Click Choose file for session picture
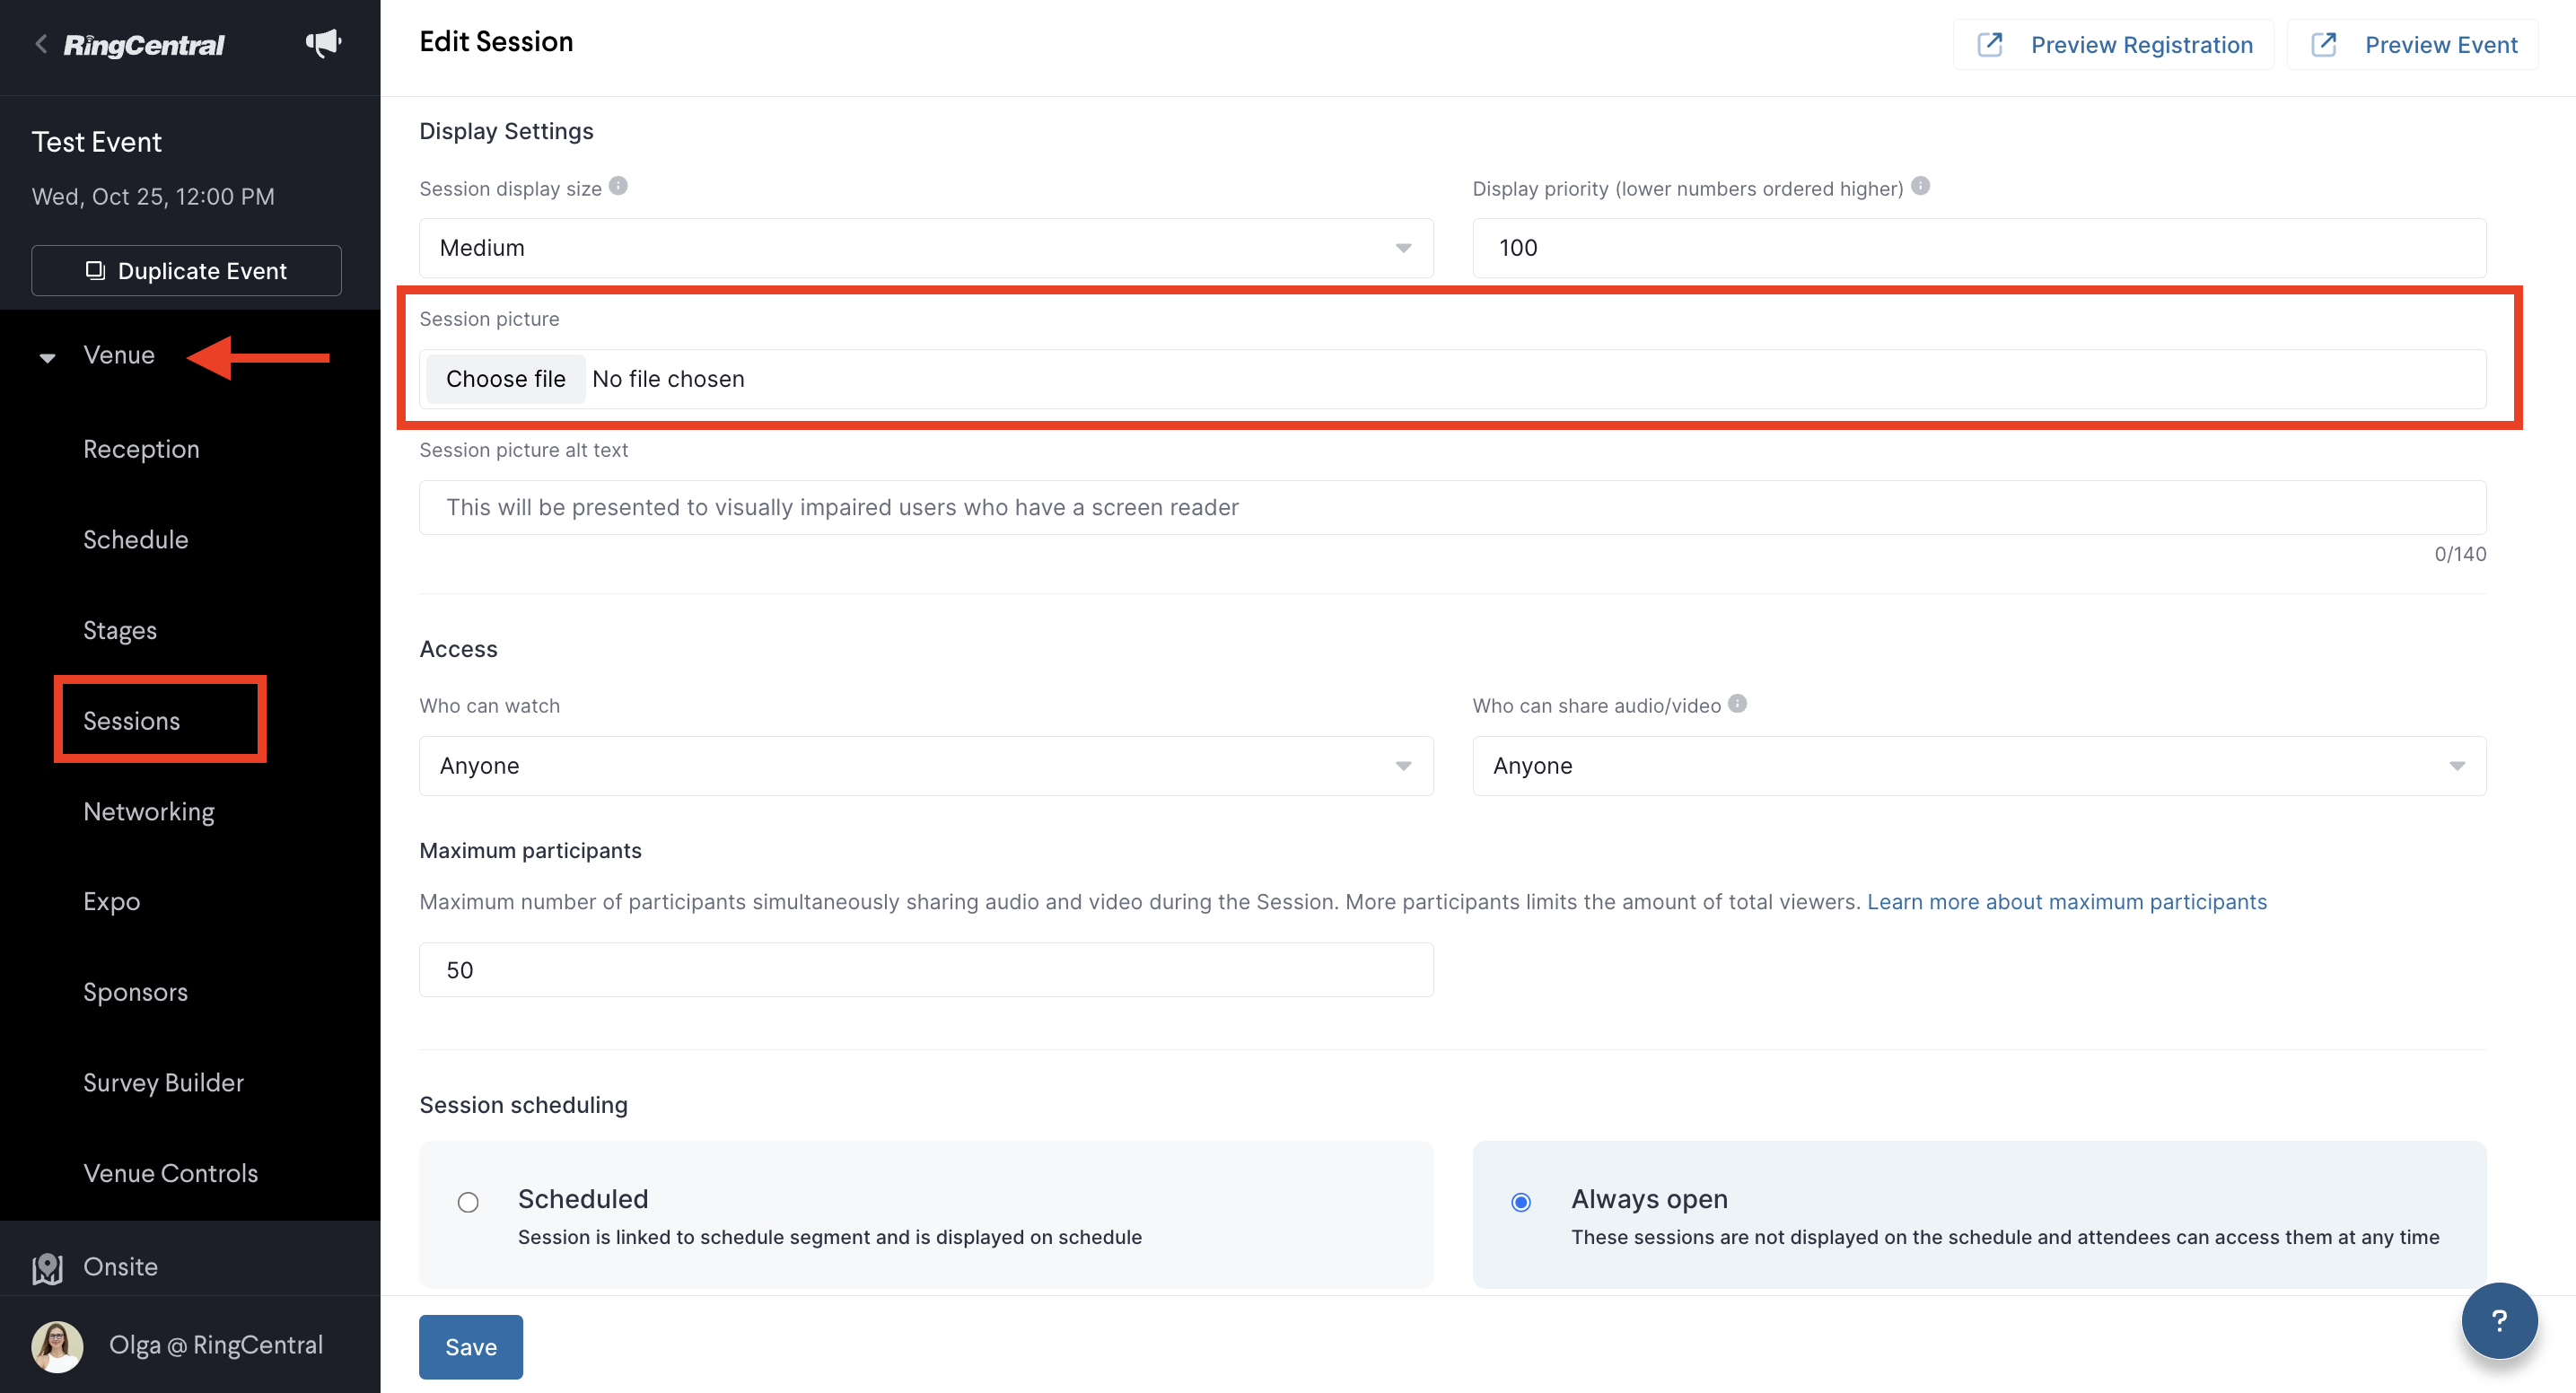This screenshot has height=1393, width=2576. [505, 379]
